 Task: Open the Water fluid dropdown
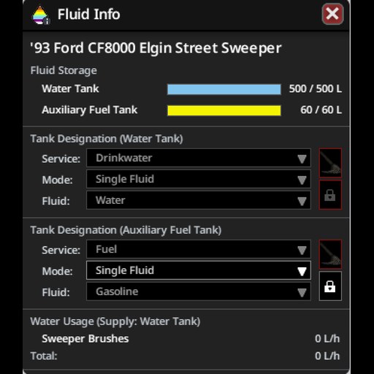(x=199, y=200)
